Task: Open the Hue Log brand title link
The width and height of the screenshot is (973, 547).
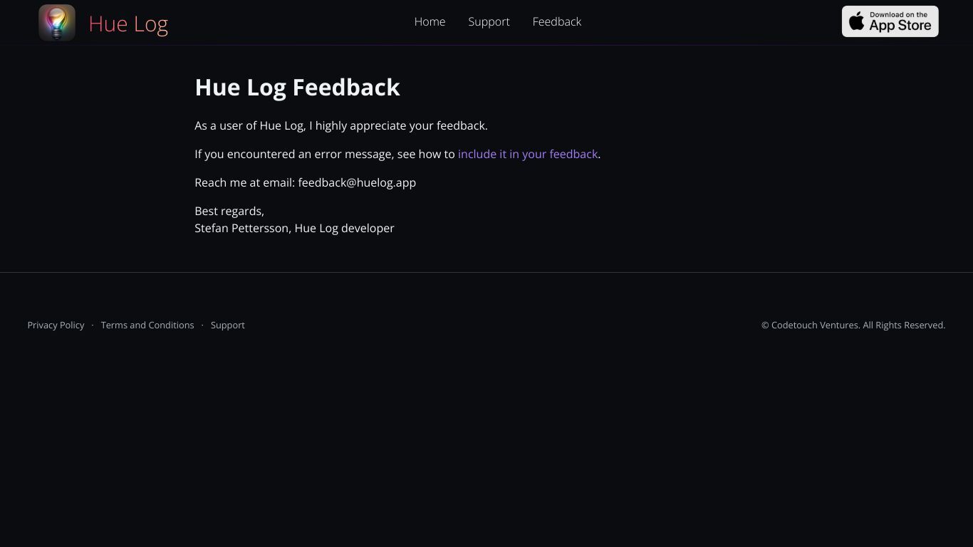Action: coord(128,24)
